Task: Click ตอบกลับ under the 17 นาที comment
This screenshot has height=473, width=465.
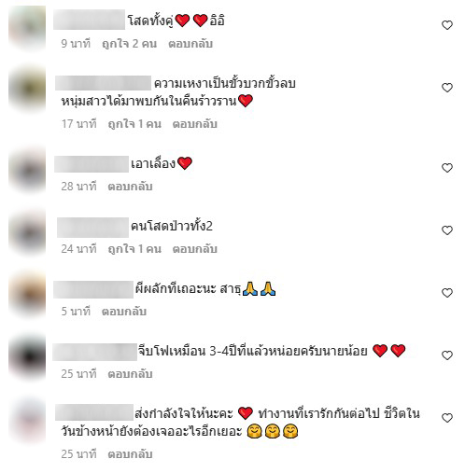Action: [x=195, y=124]
